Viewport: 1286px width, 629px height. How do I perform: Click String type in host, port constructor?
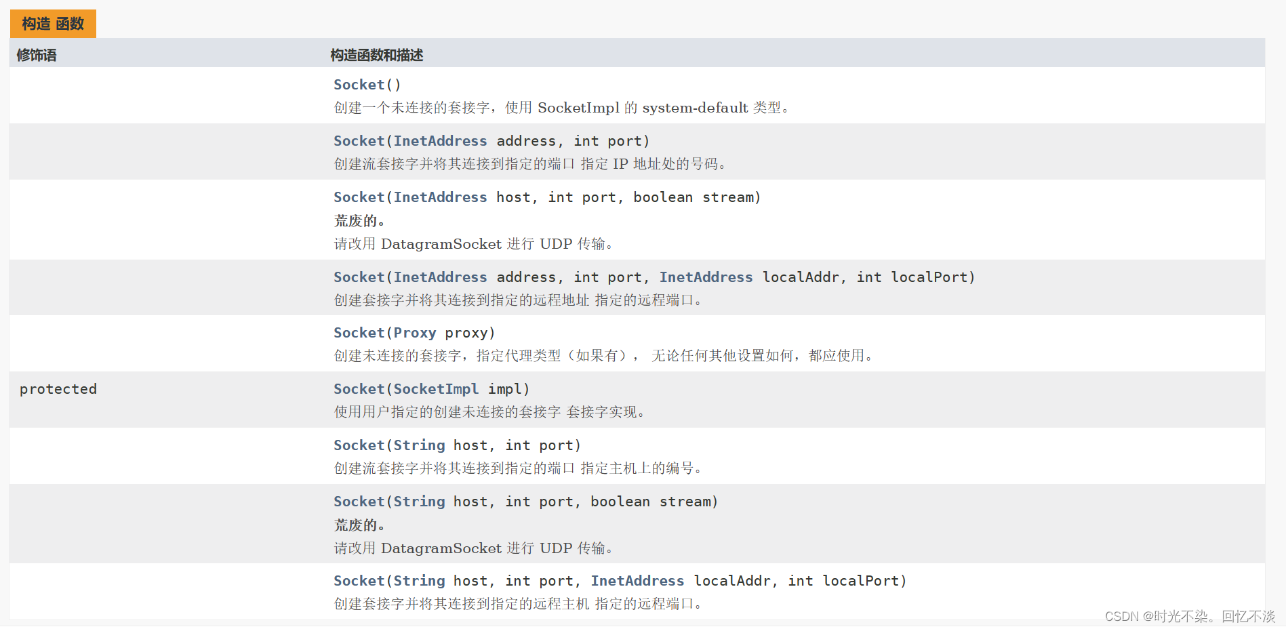(419, 445)
